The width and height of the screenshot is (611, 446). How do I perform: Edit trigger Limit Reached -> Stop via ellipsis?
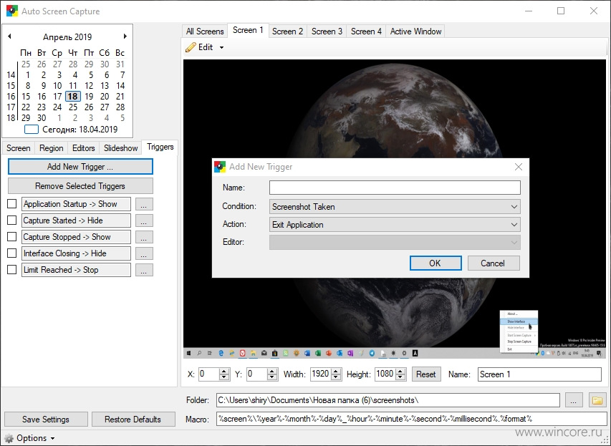click(x=144, y=270)
